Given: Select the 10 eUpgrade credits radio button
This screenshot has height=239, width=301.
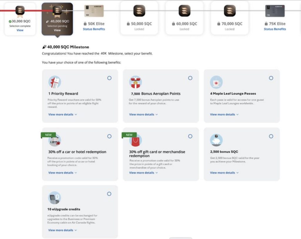Looking at the screenshot, I should [x=109, y=194].
